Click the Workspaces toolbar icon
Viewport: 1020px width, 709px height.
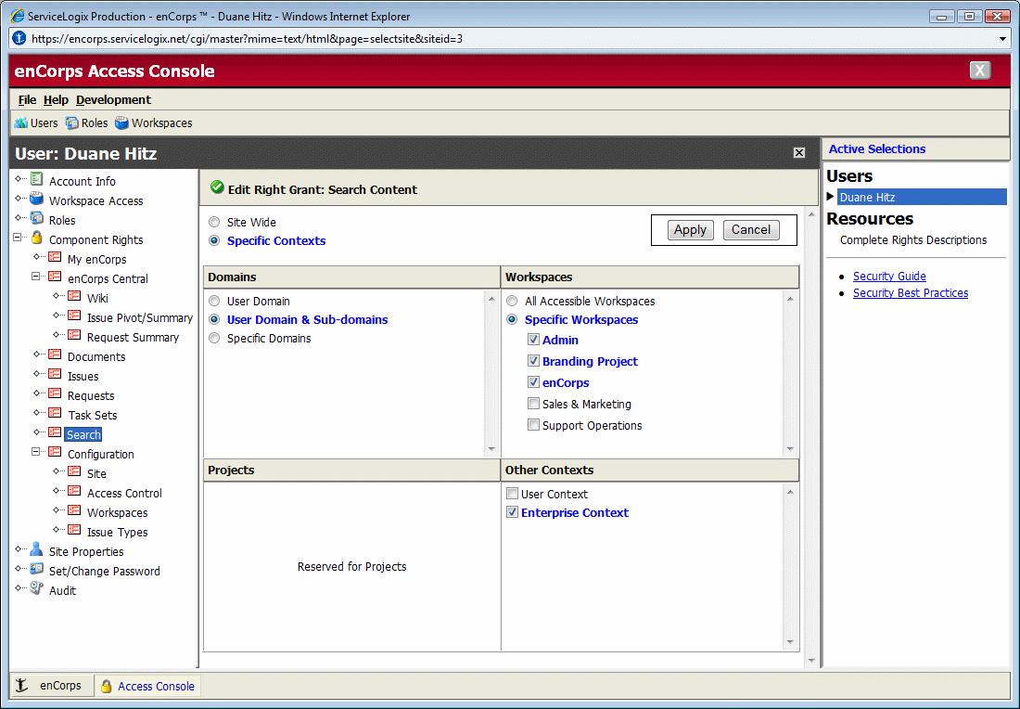pyautogui.click(x=121, y=123)
